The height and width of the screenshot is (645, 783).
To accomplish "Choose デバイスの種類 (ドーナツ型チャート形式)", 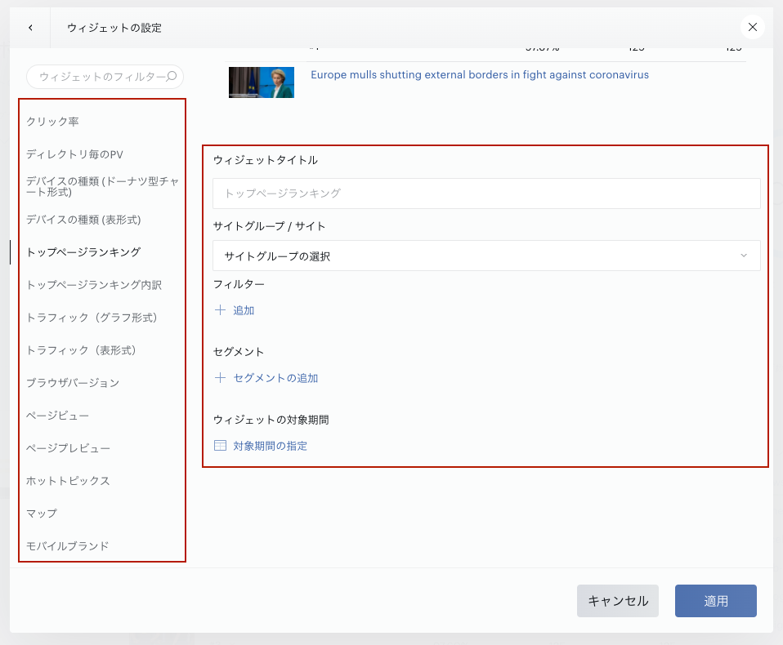I will click(102, 187).
